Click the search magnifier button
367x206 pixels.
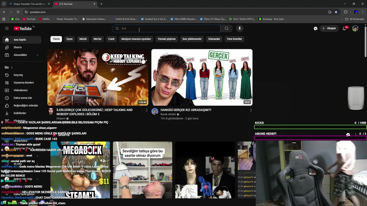[227, 28]
